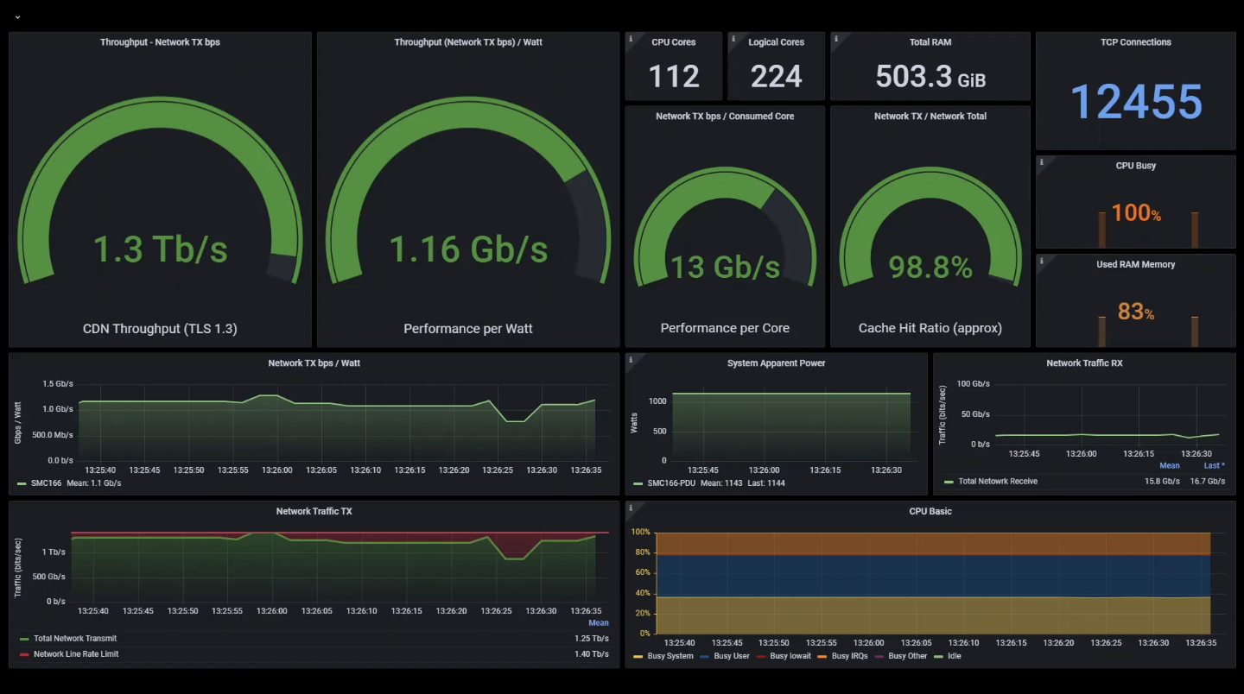Click the Total RAM panel info icon
Screen dimensions: 1244x694
(x=835, y=39)
